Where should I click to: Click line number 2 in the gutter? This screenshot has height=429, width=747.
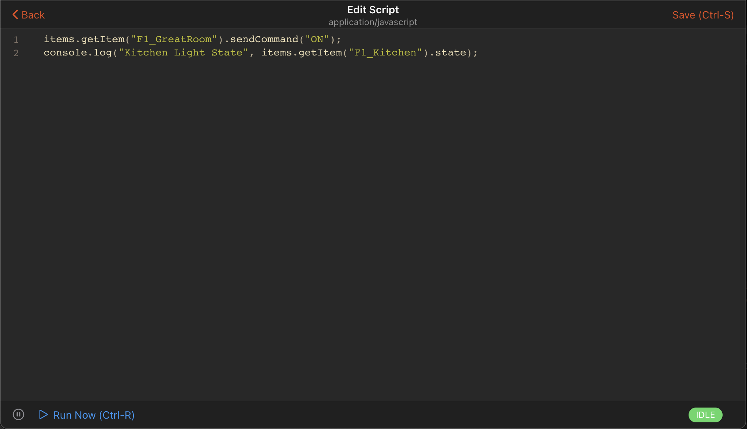(x=16, y=53)
